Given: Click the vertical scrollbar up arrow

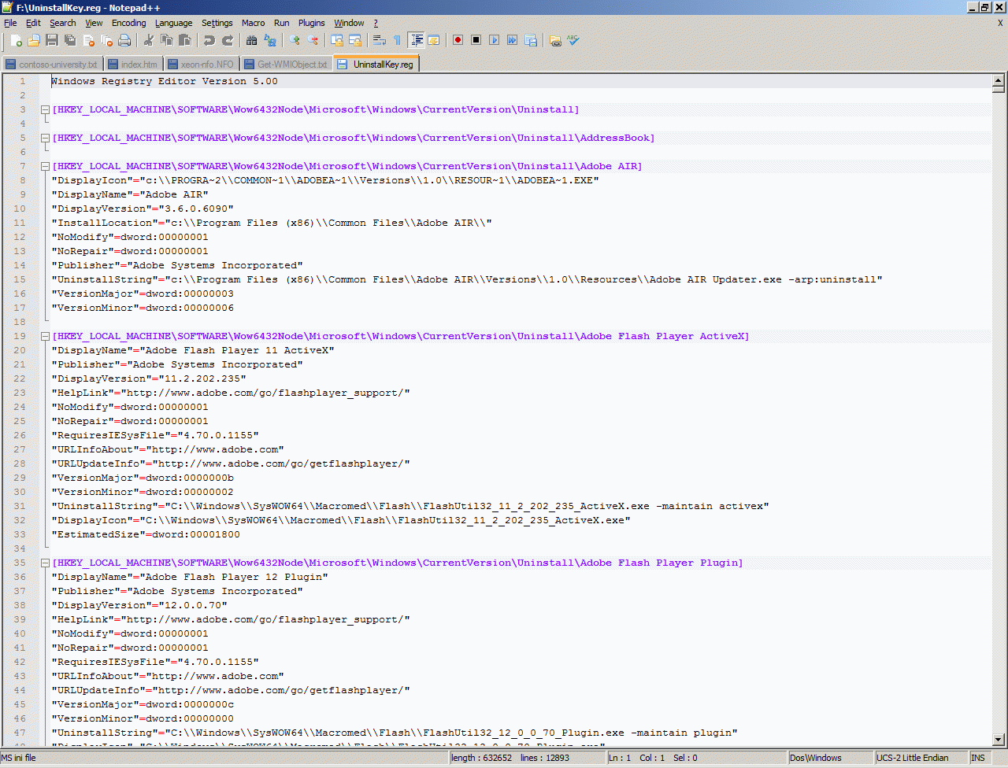Looking at the screenshot, I should pyautogui.click(x=999, y=80).
